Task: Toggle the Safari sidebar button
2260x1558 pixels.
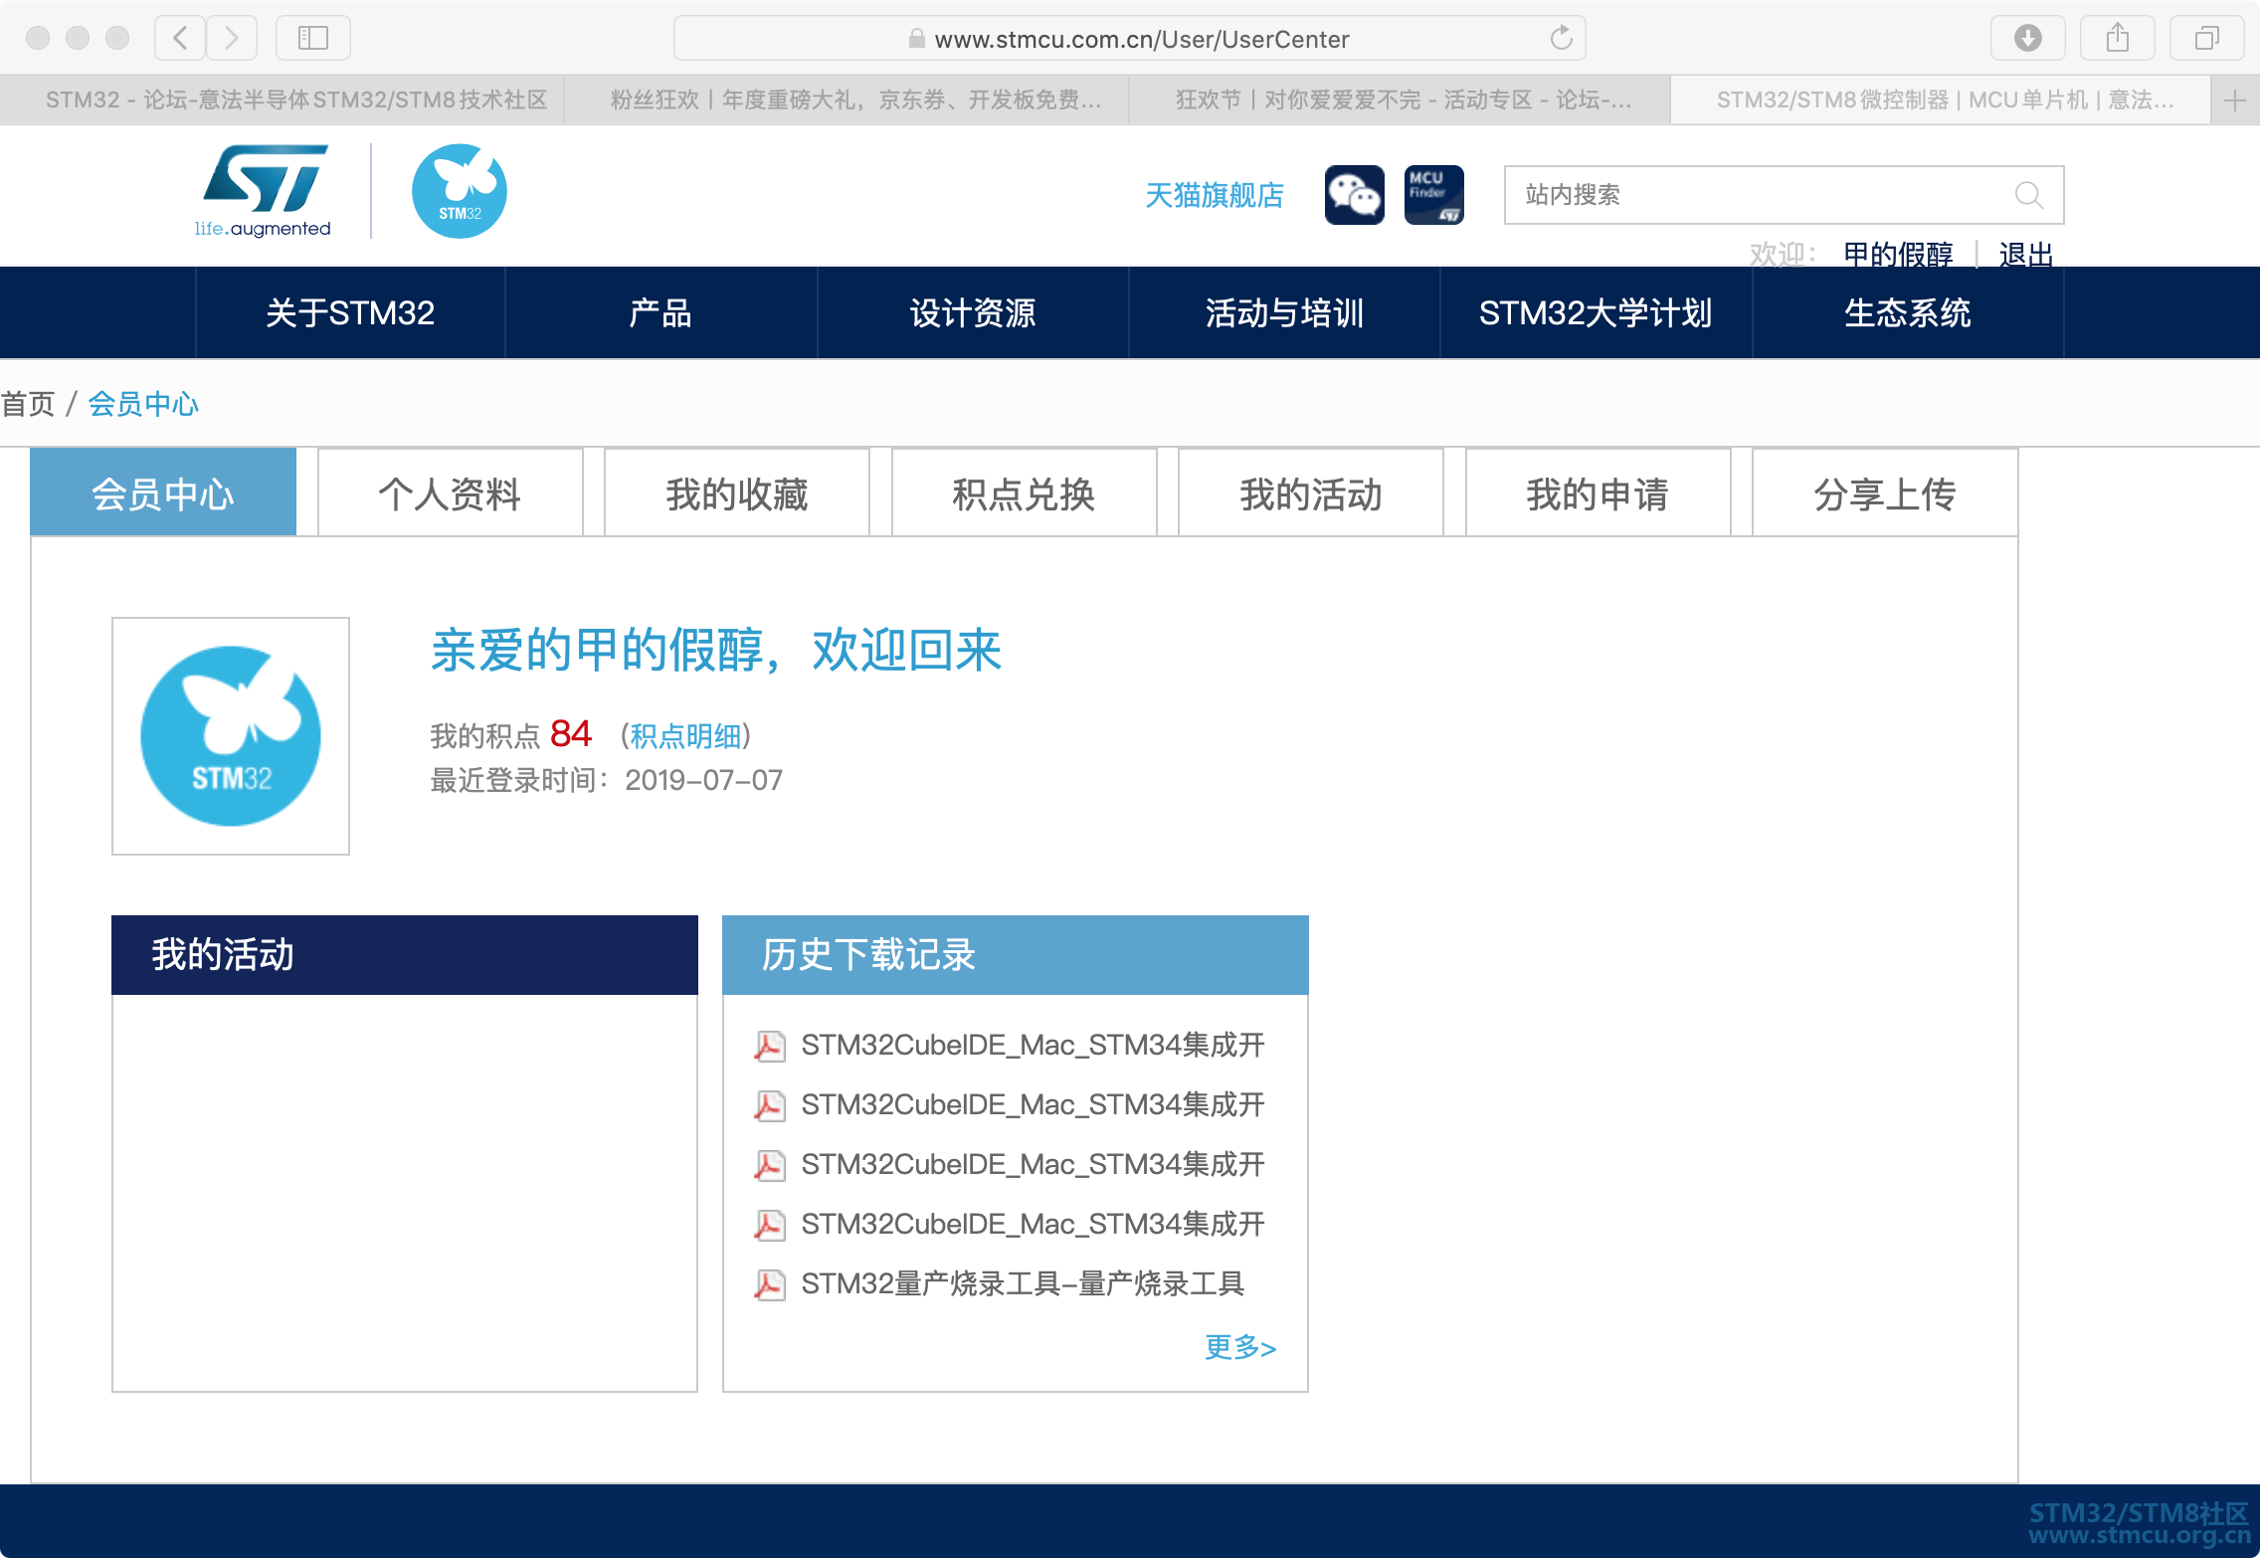Action: (313, 38)
